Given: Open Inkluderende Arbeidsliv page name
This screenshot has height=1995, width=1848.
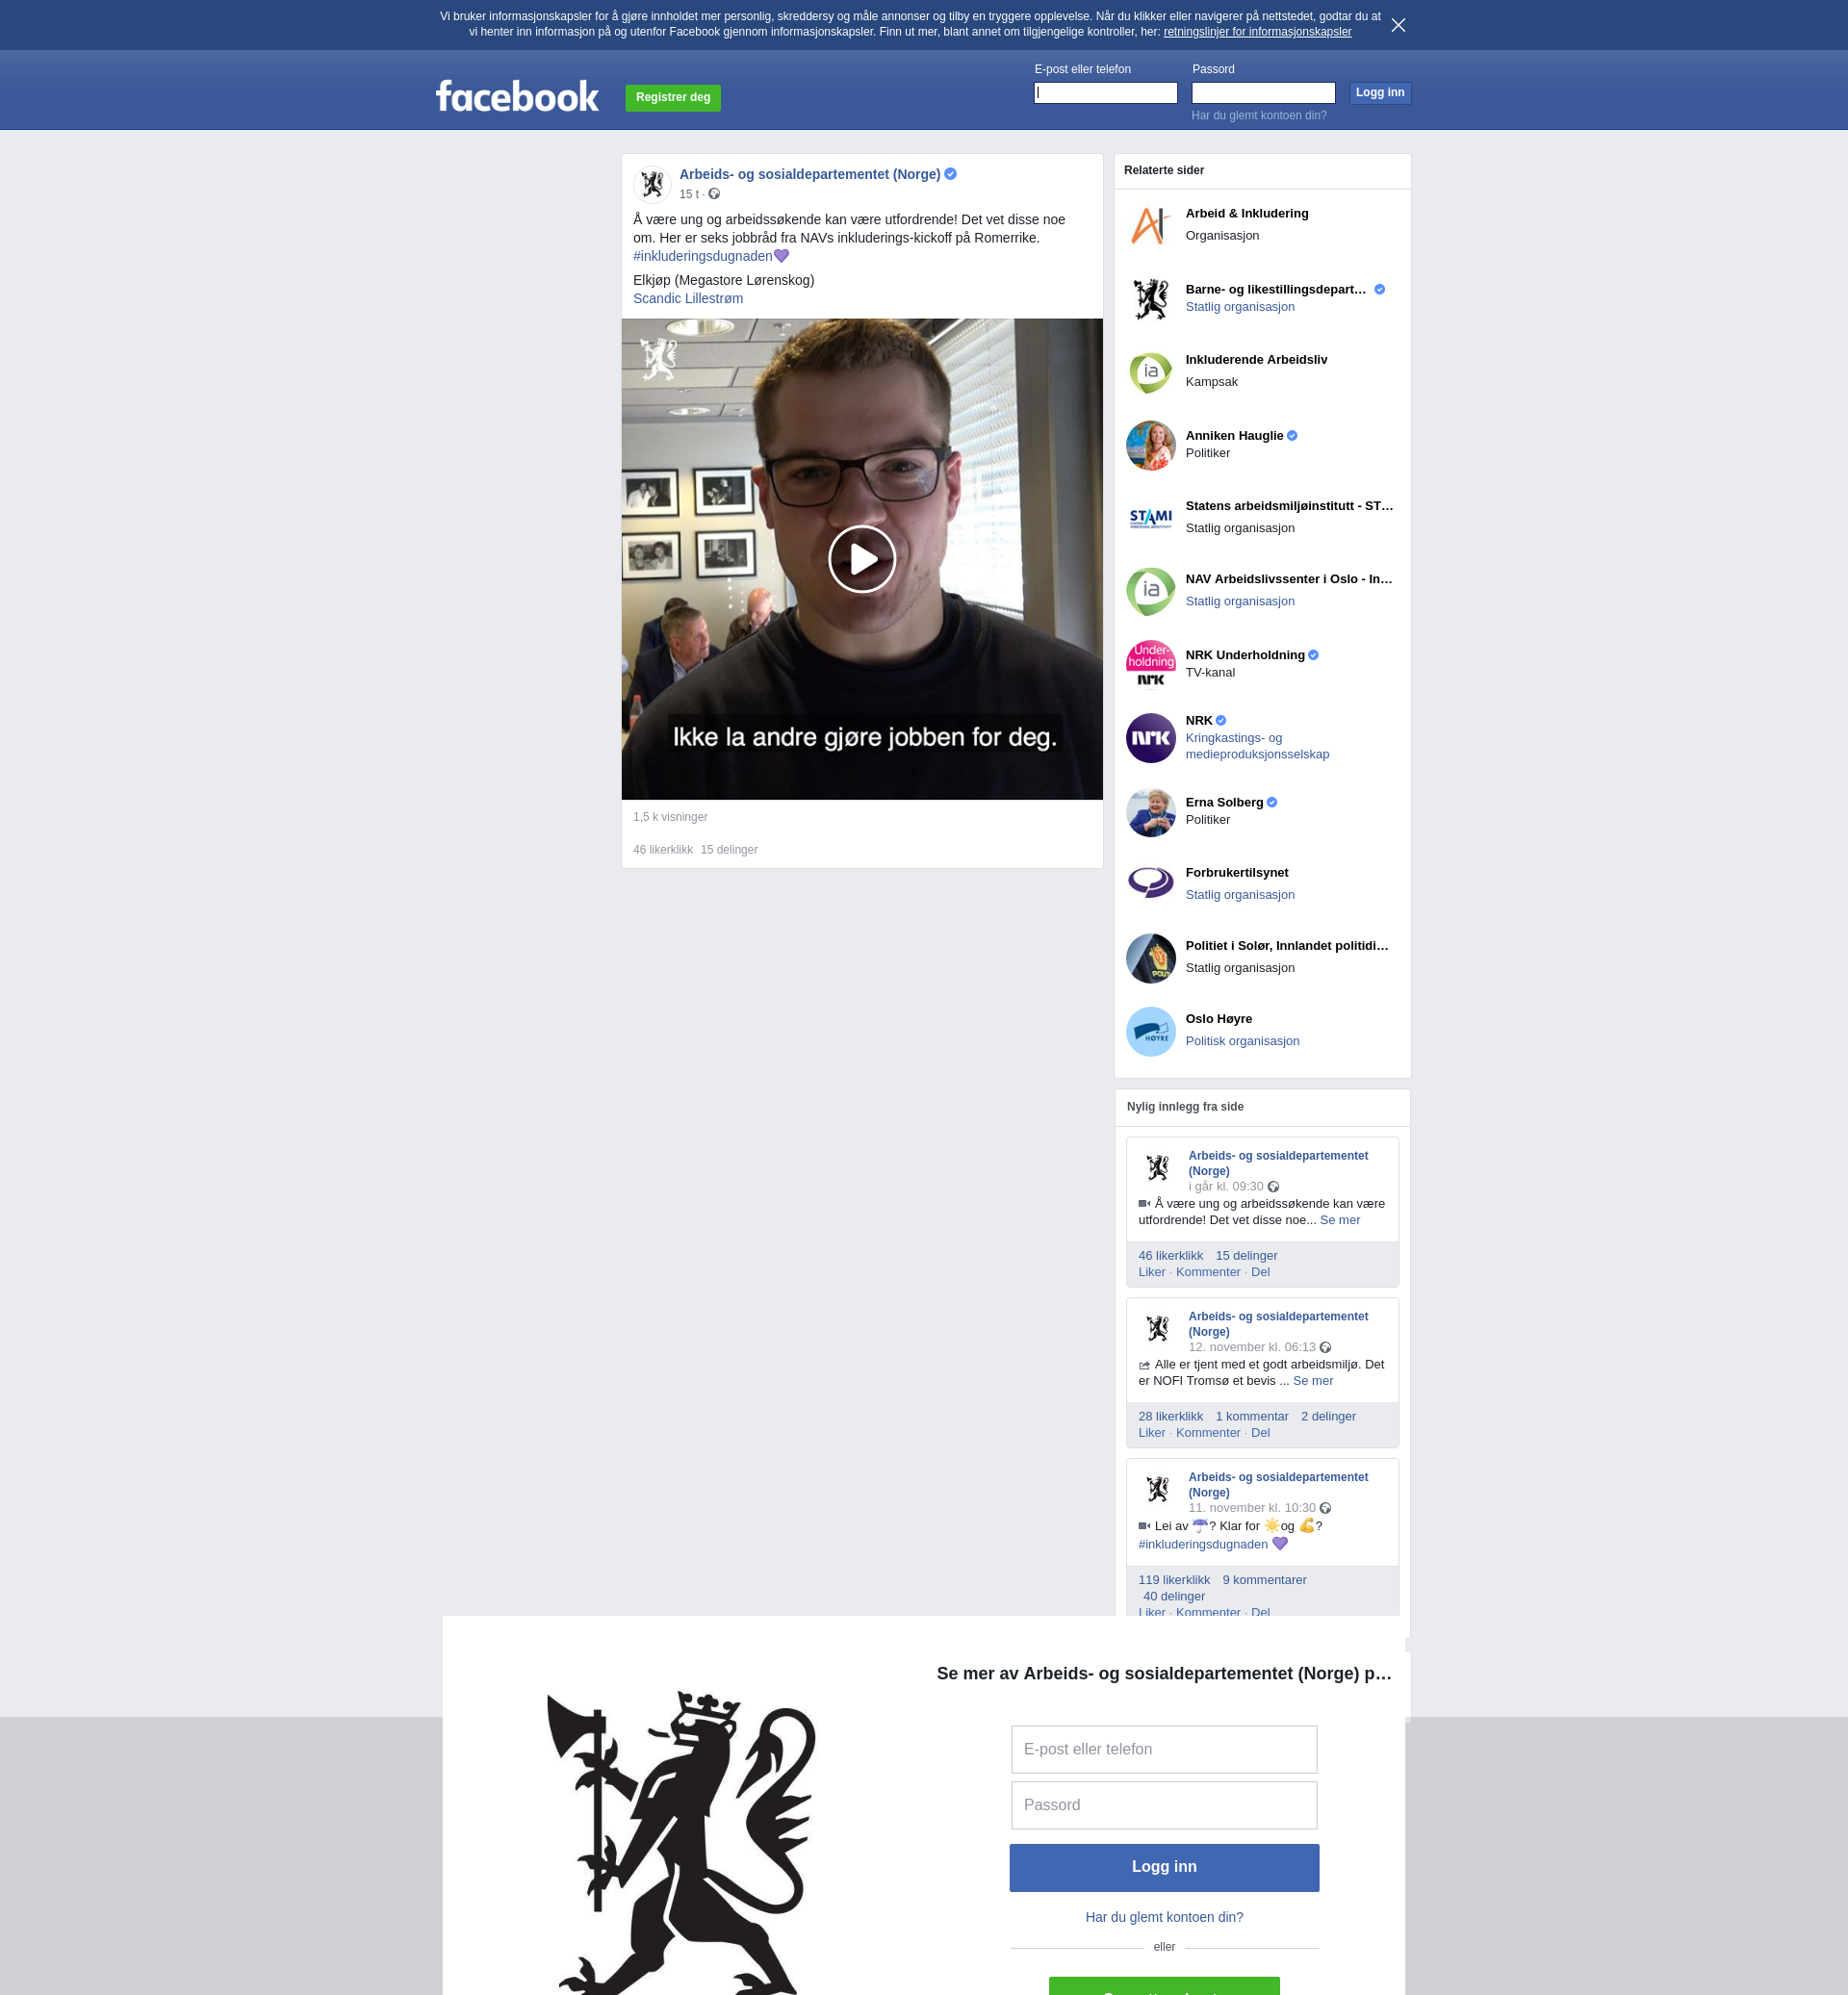Looking at the screenshot, I should (x=1256, y=360).
